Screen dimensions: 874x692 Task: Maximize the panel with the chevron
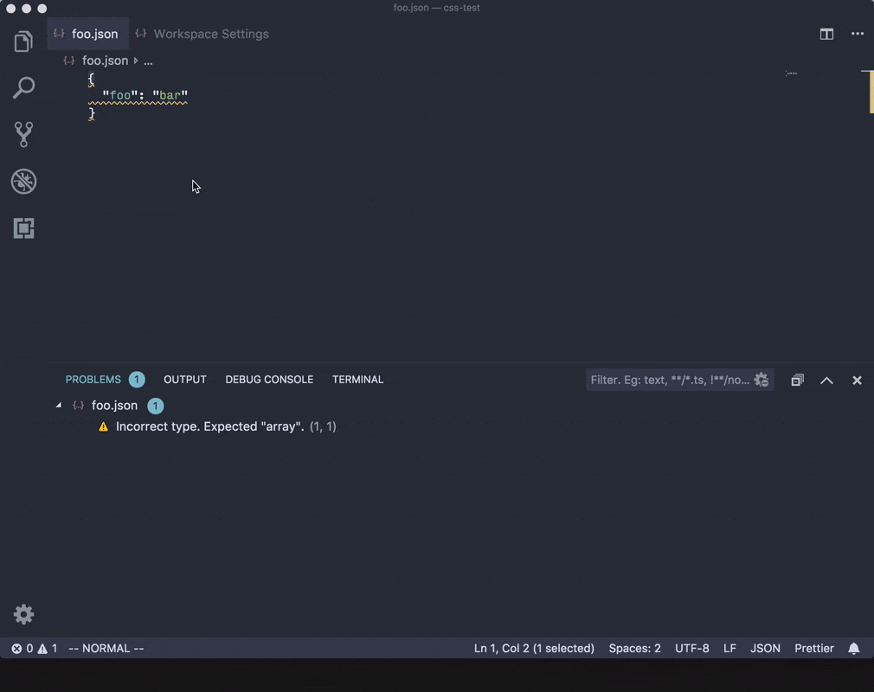(x=826, y=380)
